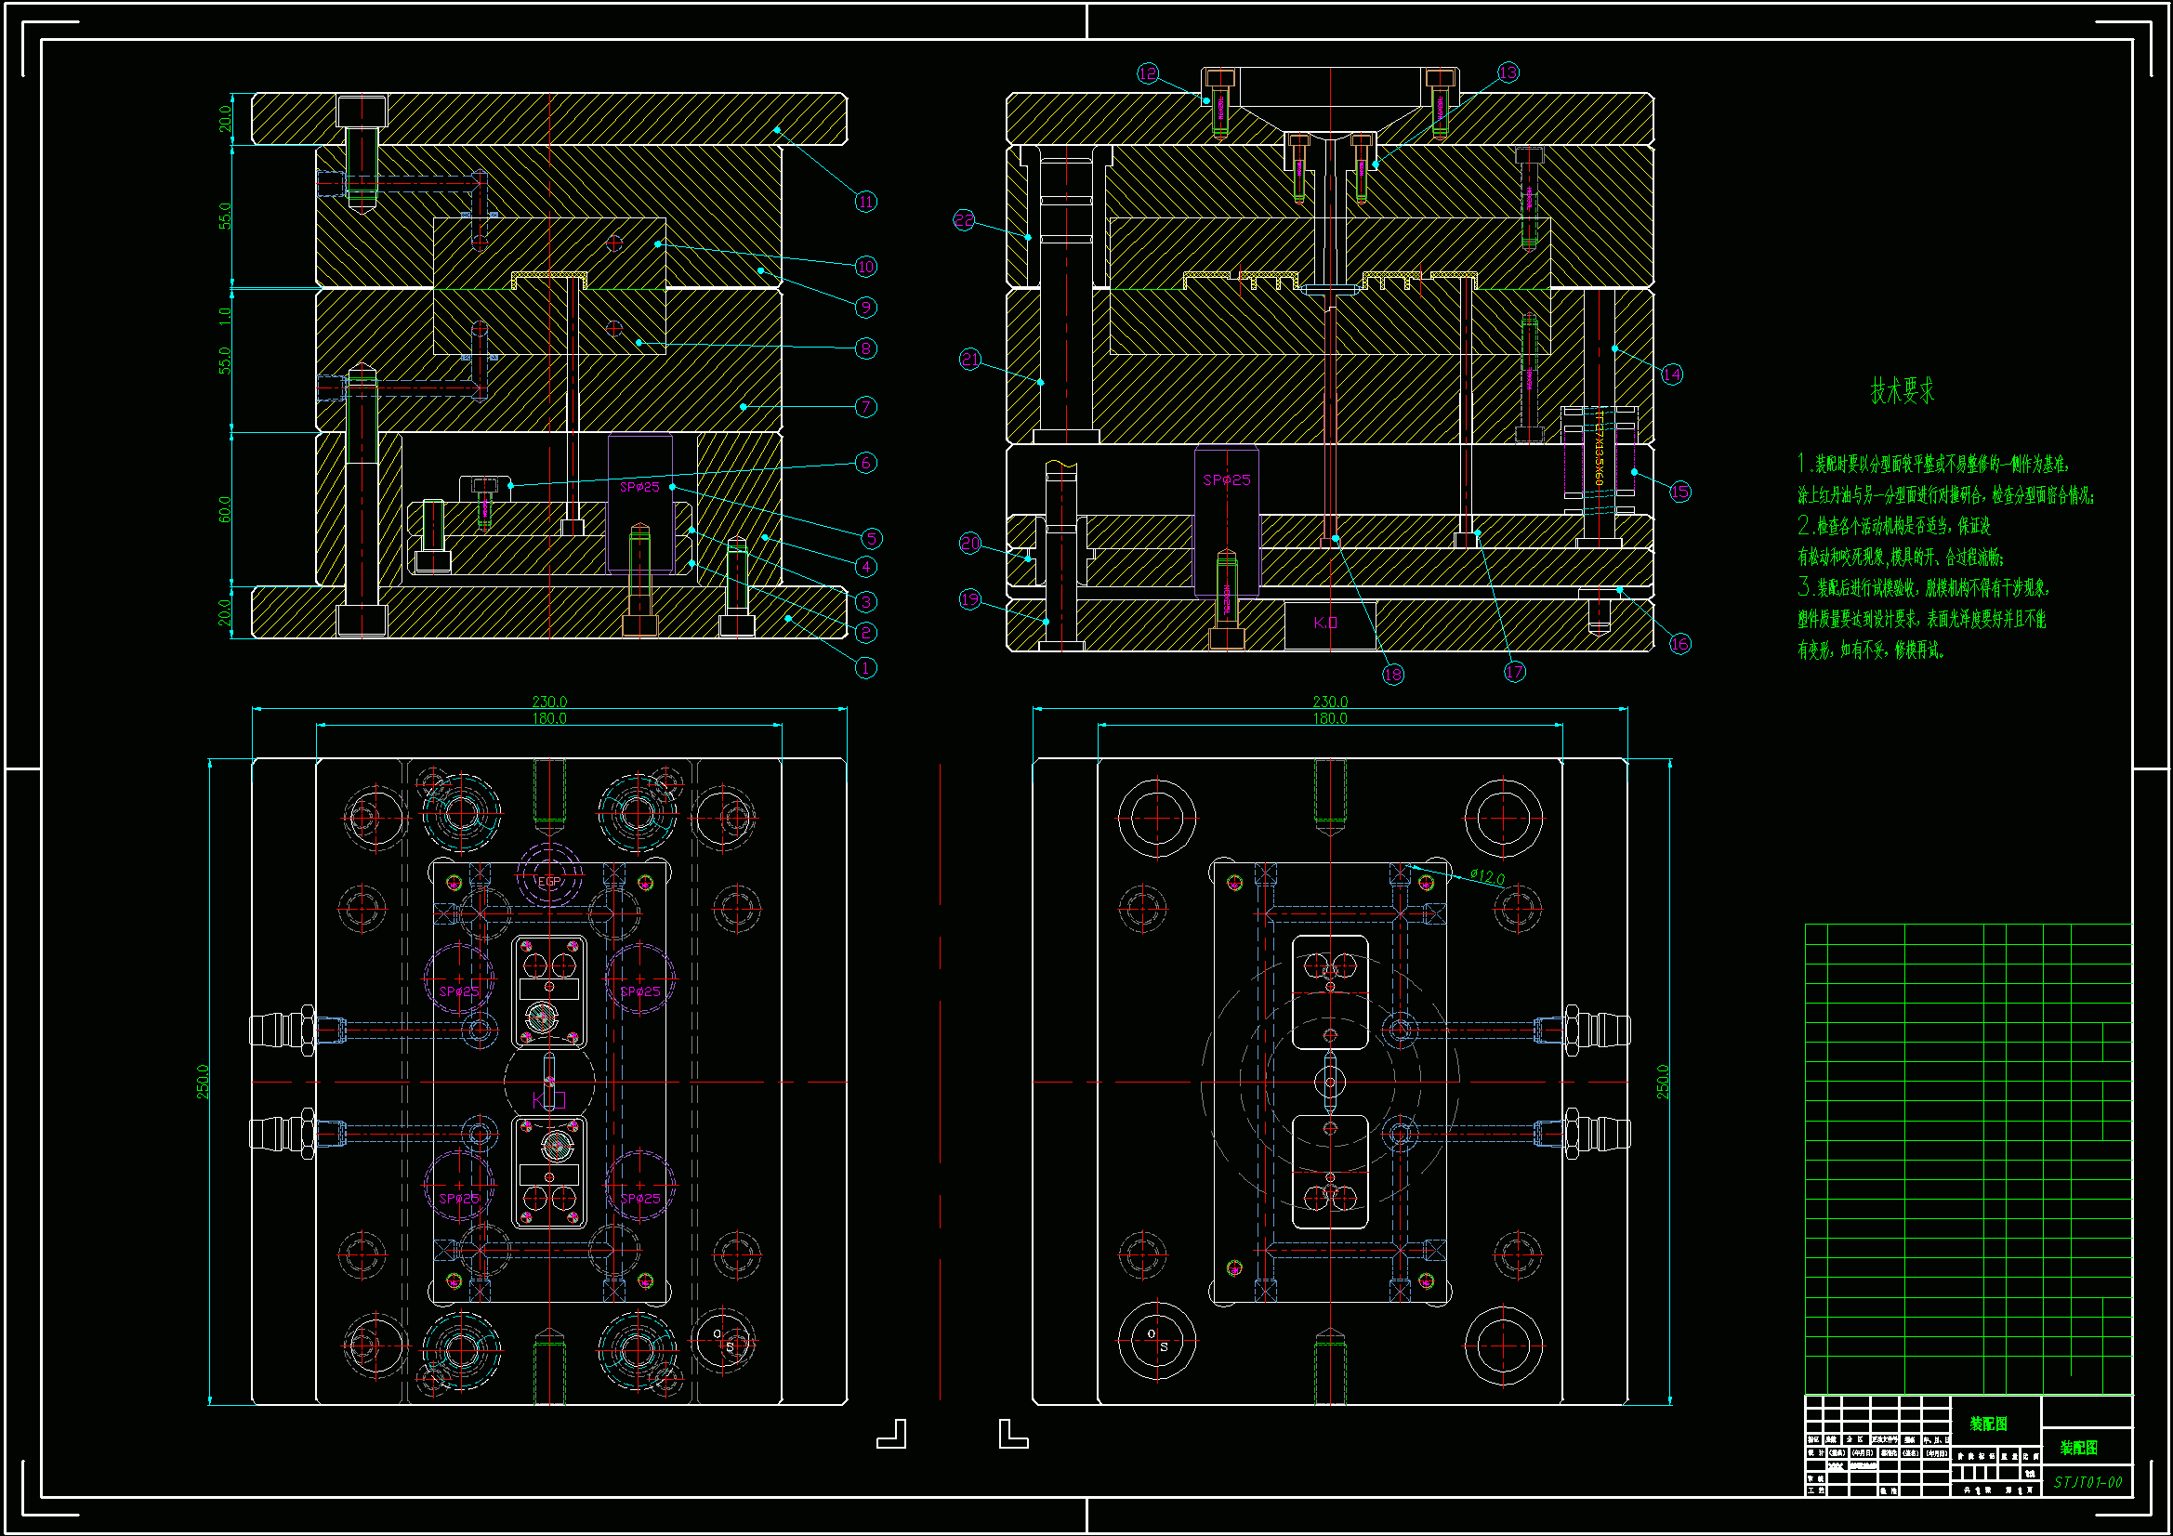The width and height of the screenshot is (2173, 1536).
Task: Select part balloon number 13
Action: 1508,72
